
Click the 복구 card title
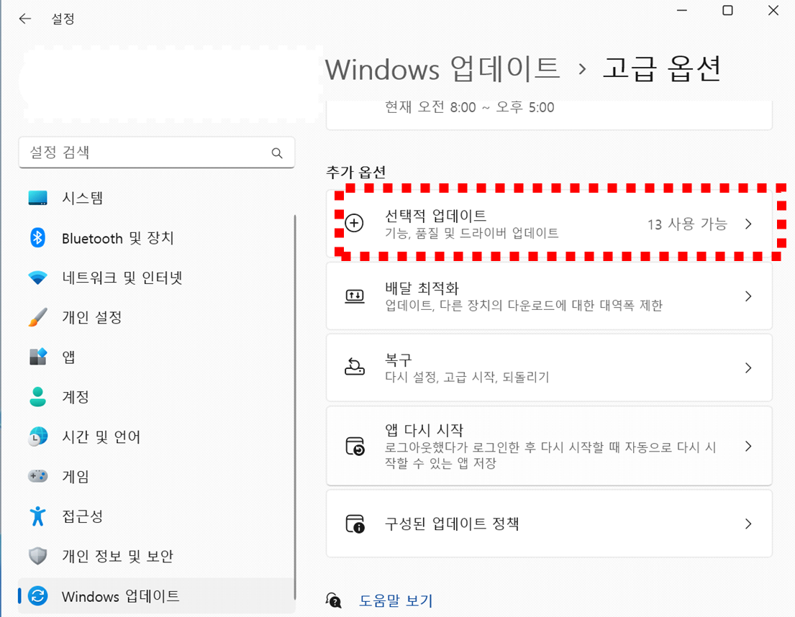[399, 360]
